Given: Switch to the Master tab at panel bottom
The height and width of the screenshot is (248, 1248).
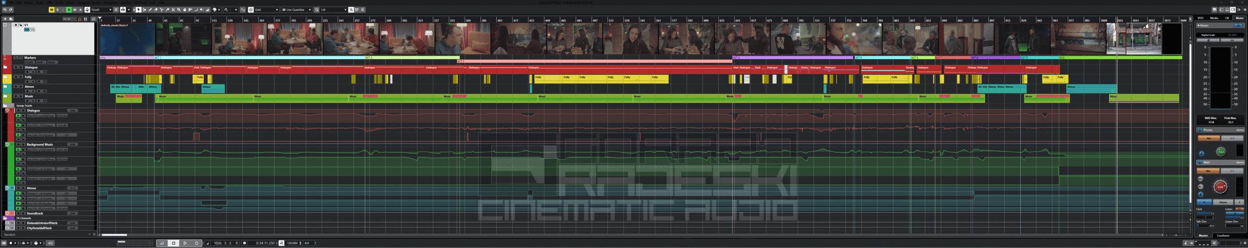Looking at the screenshot, I should pos(1204,235).
